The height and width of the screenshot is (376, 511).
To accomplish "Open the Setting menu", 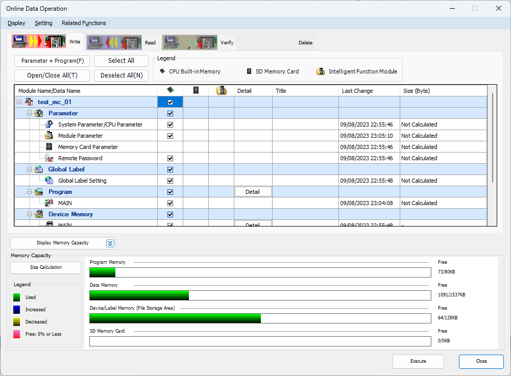I will click(43, 23).
